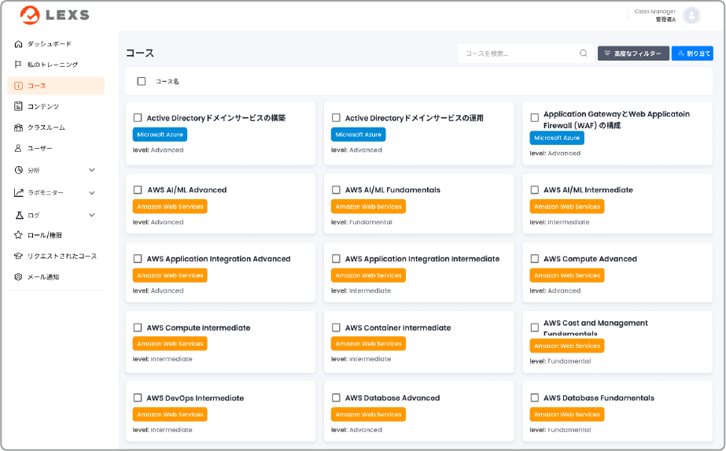Click the ラボモニター line chart icon
Image resolution: width=726 pixels, height=451 pixels.
click(x=19, y=192)
